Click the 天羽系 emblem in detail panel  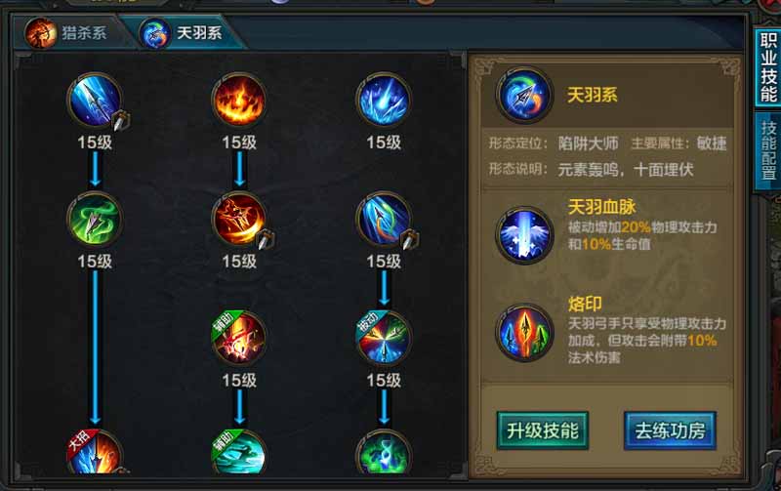524,95
